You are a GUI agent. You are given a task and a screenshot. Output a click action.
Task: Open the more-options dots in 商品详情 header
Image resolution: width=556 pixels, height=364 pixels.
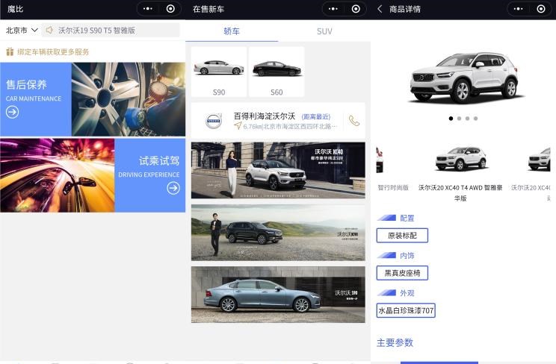click(519, 9)
